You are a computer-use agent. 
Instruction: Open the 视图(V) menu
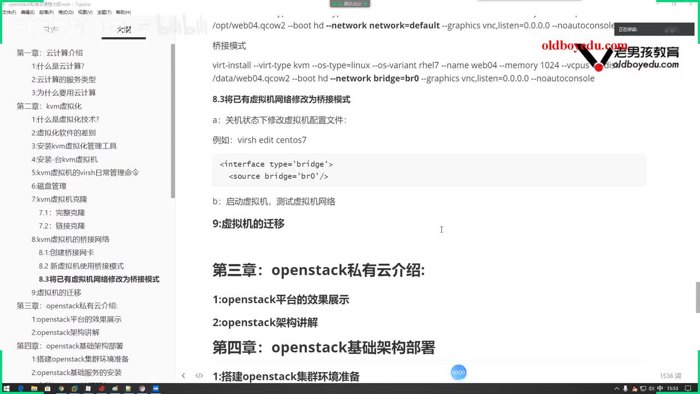click(85, 12)
